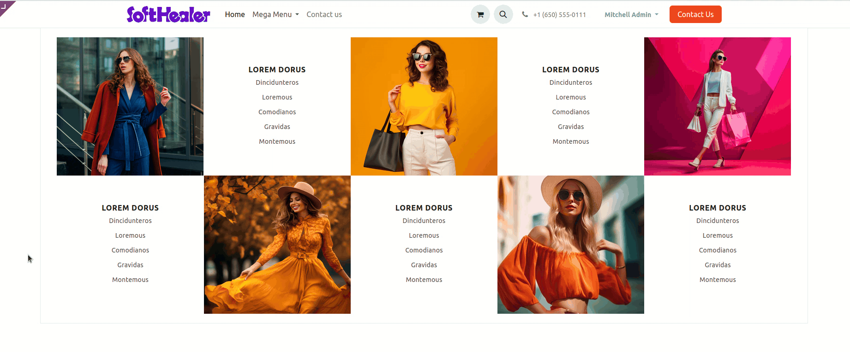
Task: Open the orange dress autumn photo
Action: (277, 245)
